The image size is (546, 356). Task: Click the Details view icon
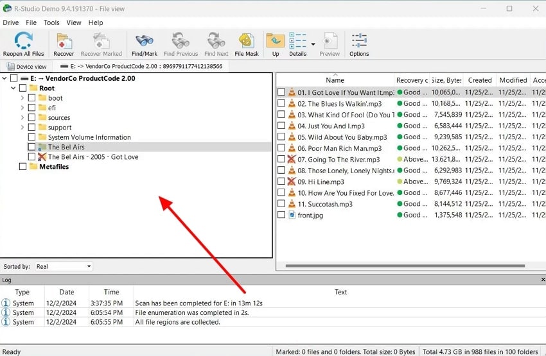(x=297, y=40)
